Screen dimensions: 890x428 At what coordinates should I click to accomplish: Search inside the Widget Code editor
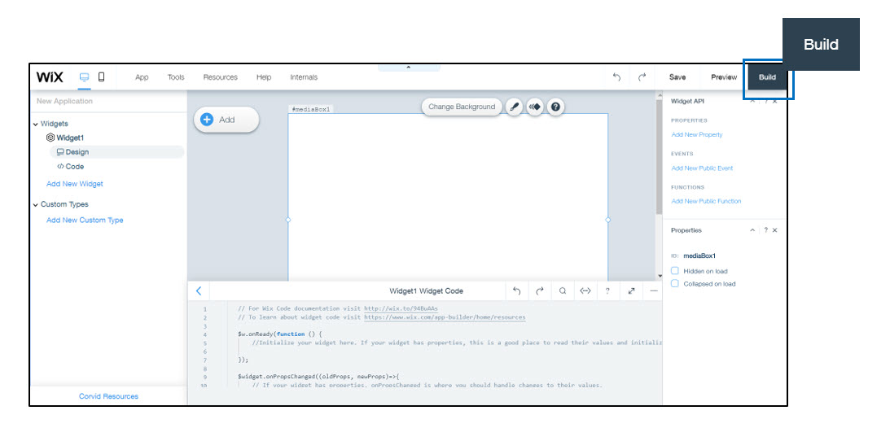coord(563,290)
